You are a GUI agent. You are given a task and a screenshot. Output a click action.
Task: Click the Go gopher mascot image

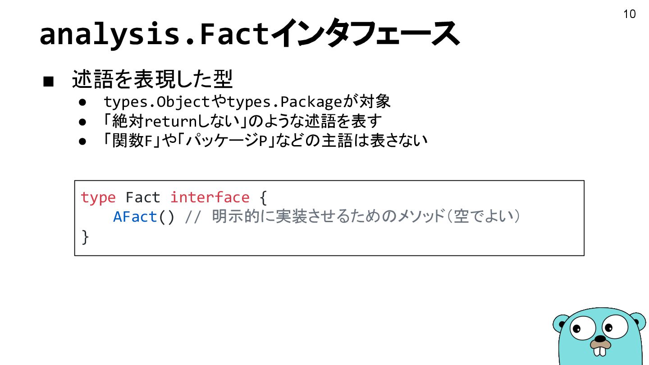tap(600, 336)
